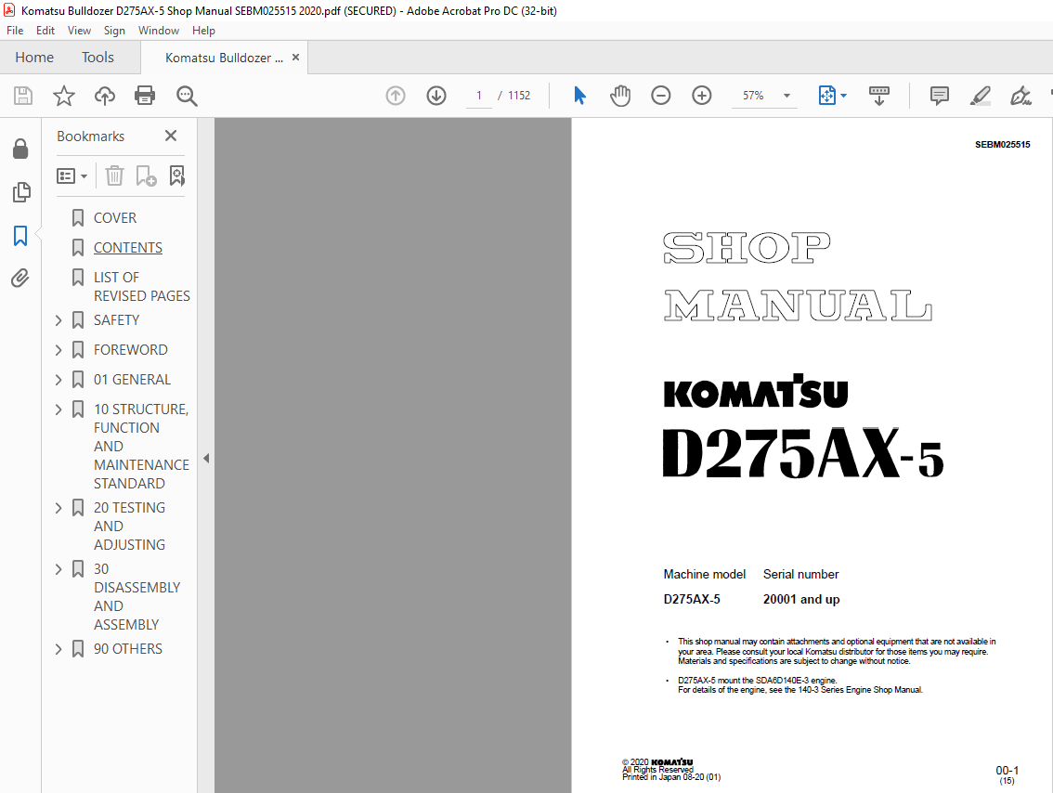This screenshot has height=793, width=1053.
Task: Select the 90 OTHERS bookmark label
Action: coord(128,649)
